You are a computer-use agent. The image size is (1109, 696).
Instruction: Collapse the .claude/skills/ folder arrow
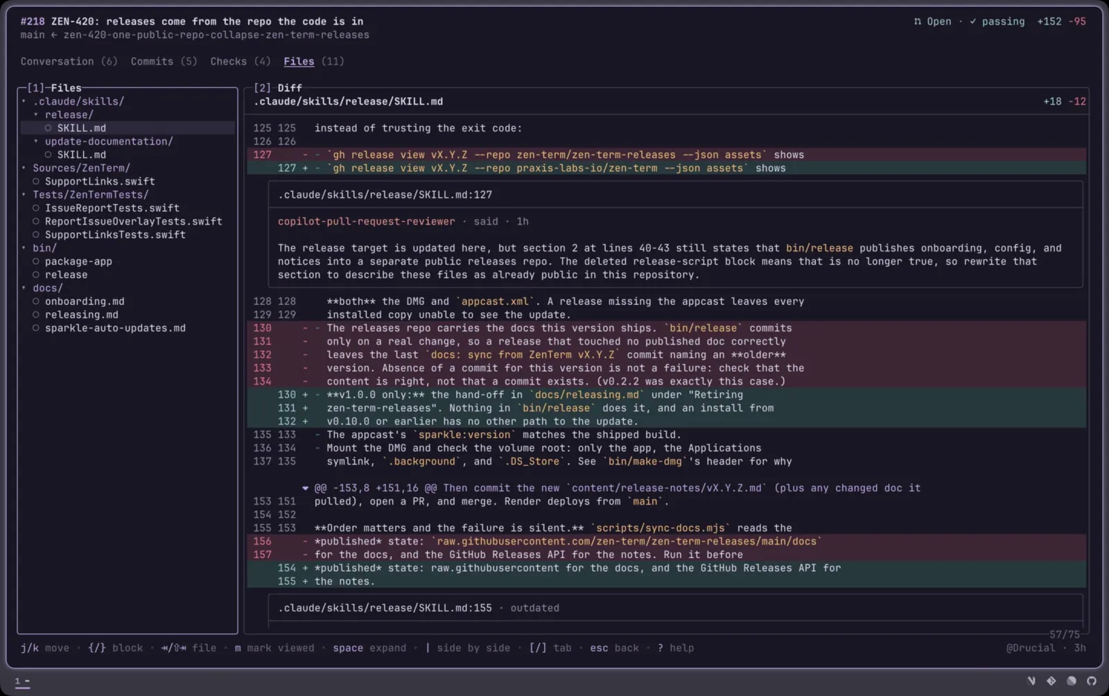coord(24,101)
